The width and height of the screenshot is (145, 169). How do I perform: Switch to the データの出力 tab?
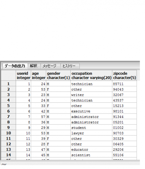[15, 66]
